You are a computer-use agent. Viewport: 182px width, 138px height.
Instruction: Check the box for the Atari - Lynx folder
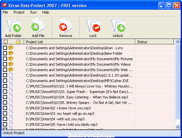[x=5, y=48]
